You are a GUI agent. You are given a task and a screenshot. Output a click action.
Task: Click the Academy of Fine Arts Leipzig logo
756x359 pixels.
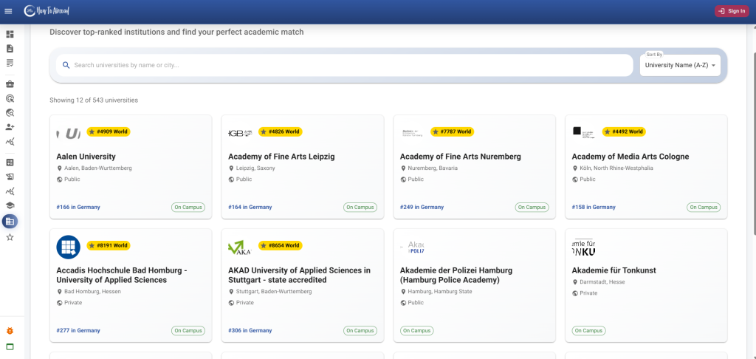point(240,133)
